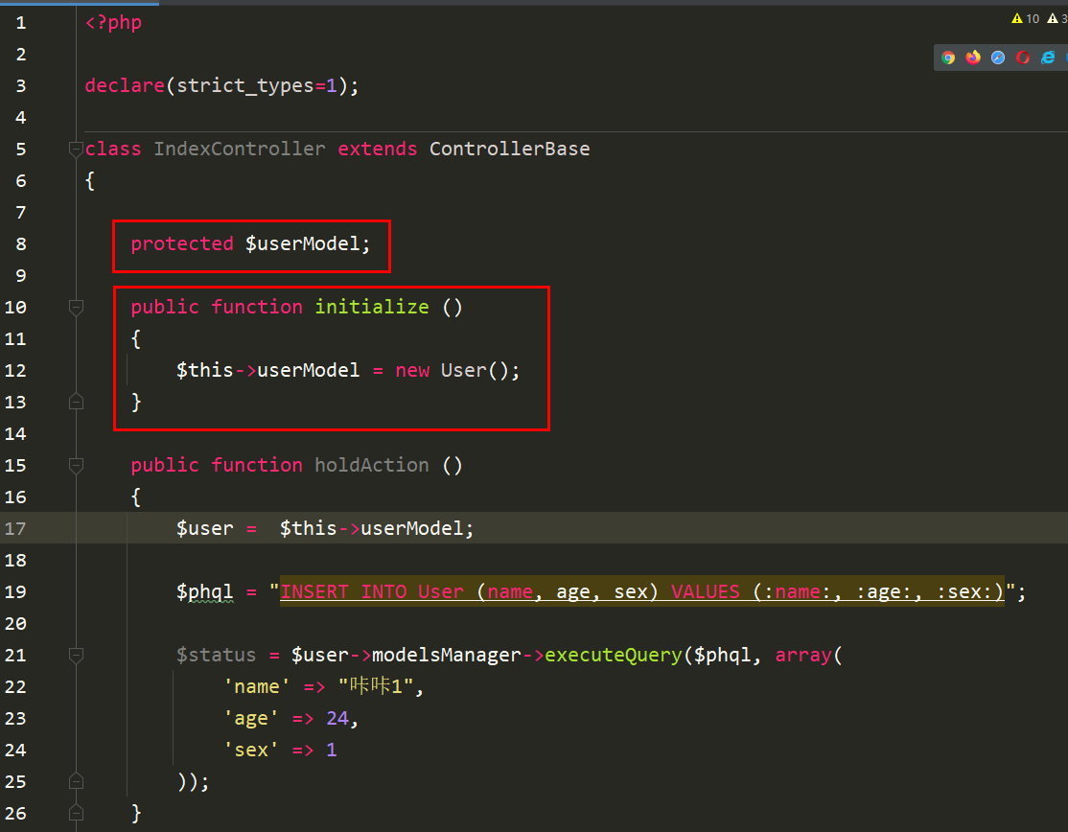This screenshot has width=1068, height=832.
Task: Open preview in Chrome browser
Action: click(947, 58)
